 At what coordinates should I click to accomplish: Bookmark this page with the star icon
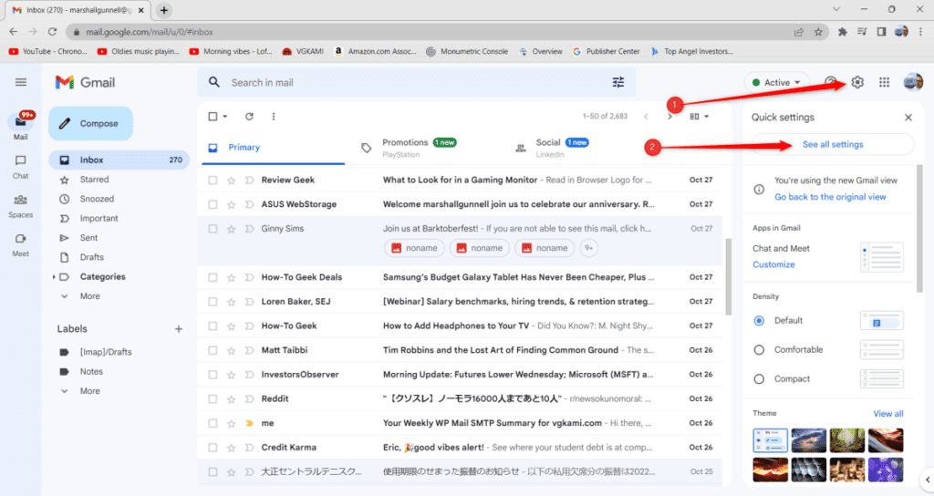point(818,32)
